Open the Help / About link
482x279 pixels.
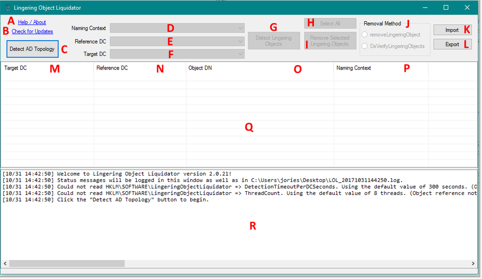tap(32, 22)
